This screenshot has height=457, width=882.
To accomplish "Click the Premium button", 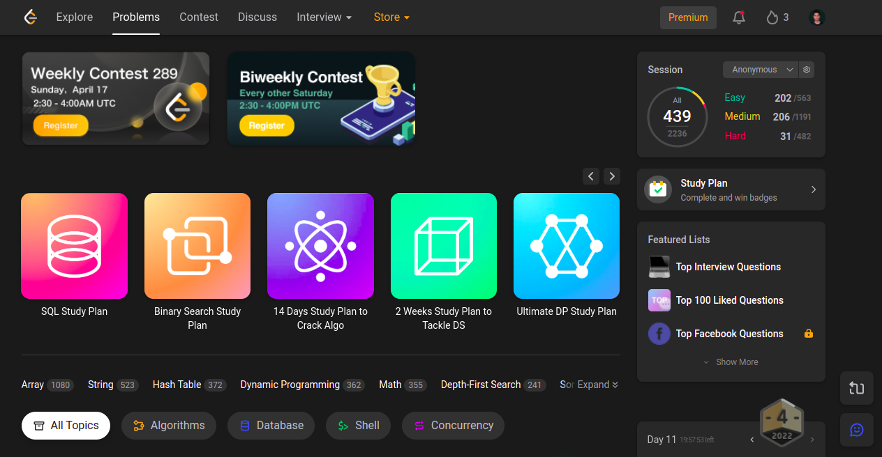I will point(688,17).
